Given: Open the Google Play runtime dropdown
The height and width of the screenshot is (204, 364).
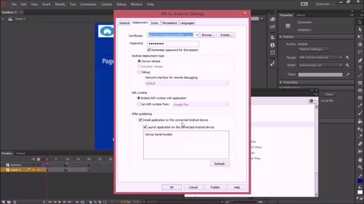Looking at the screenshot, I should click(x=201, y=104).
